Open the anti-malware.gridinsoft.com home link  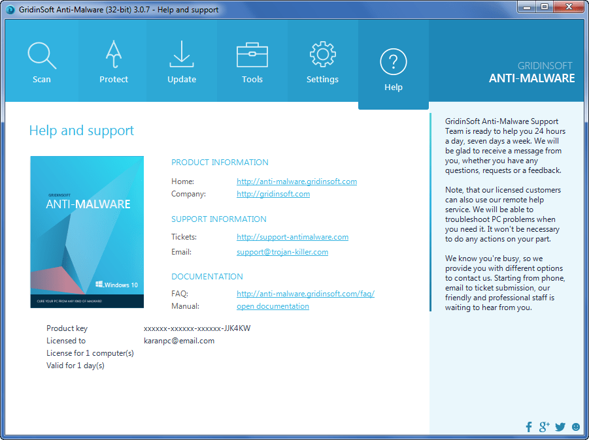[x=296, y=181]
